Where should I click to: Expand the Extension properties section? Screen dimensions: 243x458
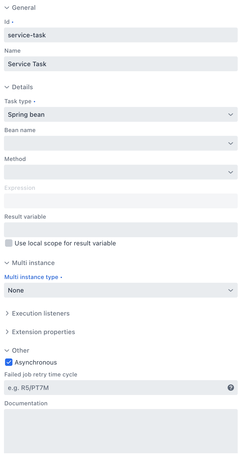coord(7,332)
